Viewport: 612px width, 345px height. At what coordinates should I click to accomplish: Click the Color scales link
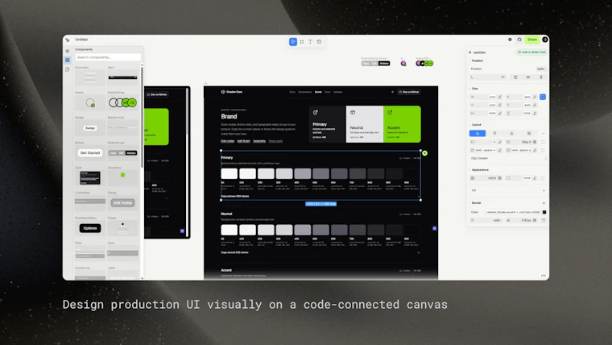click(x=228, y=141)
